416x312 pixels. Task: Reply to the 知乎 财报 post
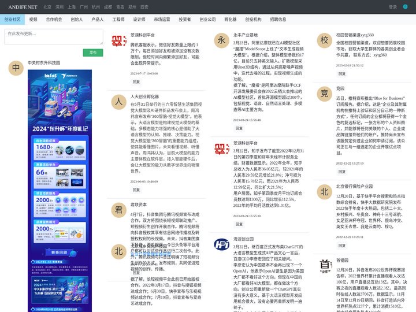(239, 224)
